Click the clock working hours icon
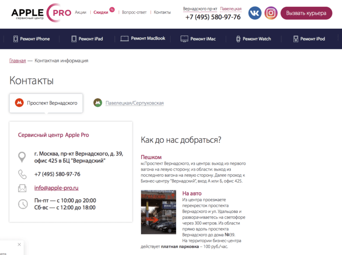Image resolution: width=342 pixels, height=255 pixels. 23,204
